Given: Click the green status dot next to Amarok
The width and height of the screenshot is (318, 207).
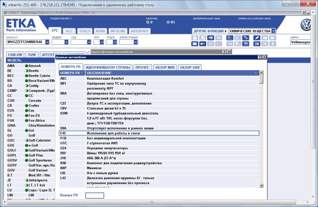Looking at the screenshot, I should [x=26, y=66].
